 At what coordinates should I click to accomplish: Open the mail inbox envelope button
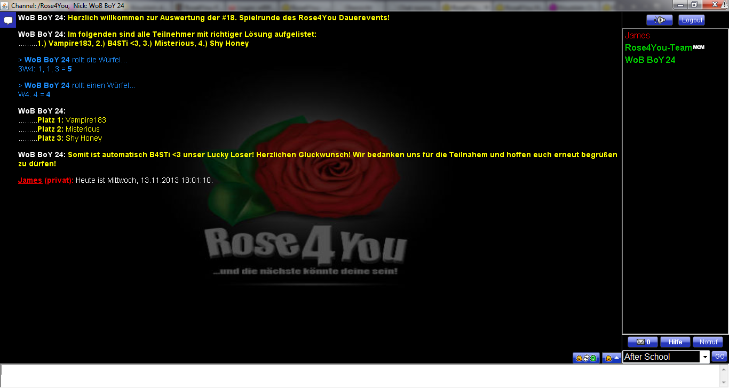coord(643,342)
